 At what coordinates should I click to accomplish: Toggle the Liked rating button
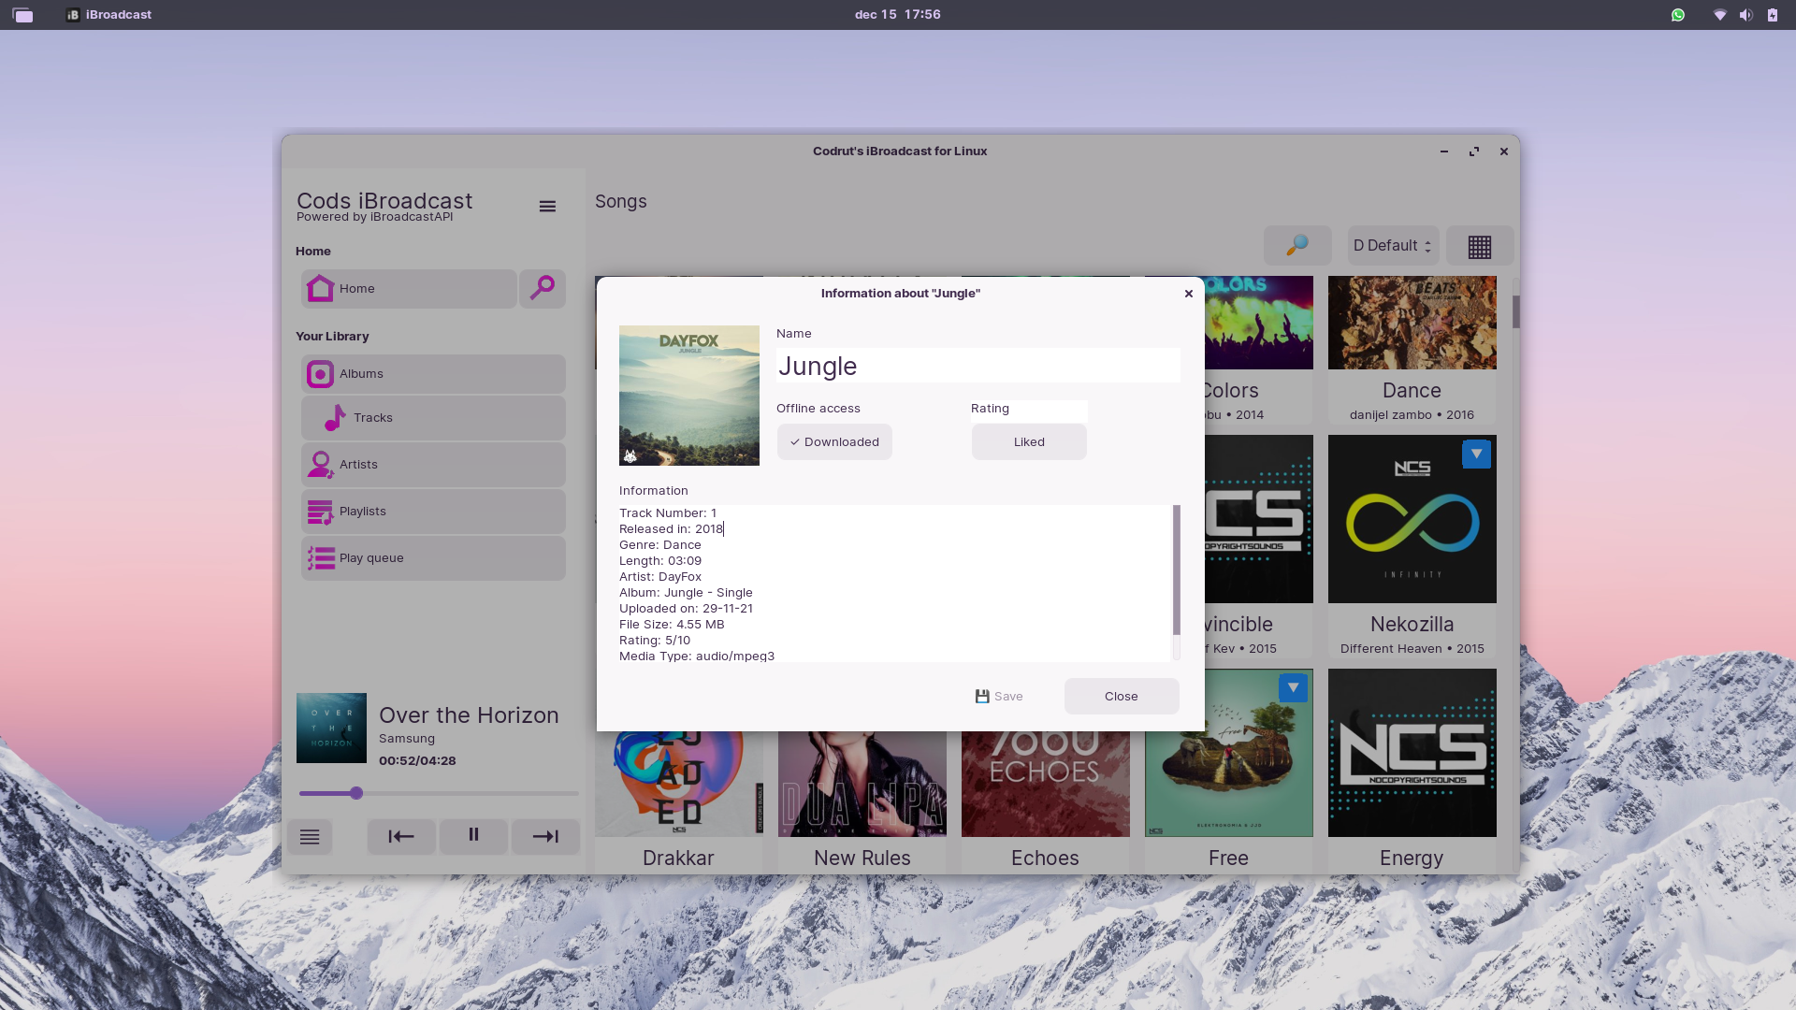click(x=1027, y=441)
